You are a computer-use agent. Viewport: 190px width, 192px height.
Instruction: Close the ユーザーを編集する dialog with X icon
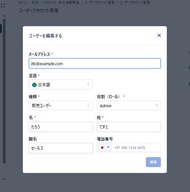click(159, 35)
